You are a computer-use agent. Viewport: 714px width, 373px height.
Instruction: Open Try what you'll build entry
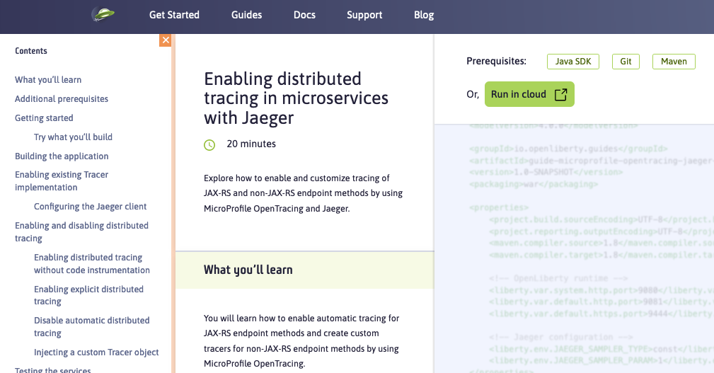tap(73, 137)
